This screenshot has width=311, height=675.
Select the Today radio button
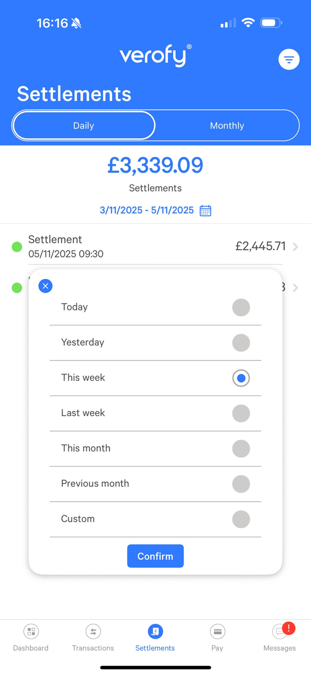pos(241,308)
